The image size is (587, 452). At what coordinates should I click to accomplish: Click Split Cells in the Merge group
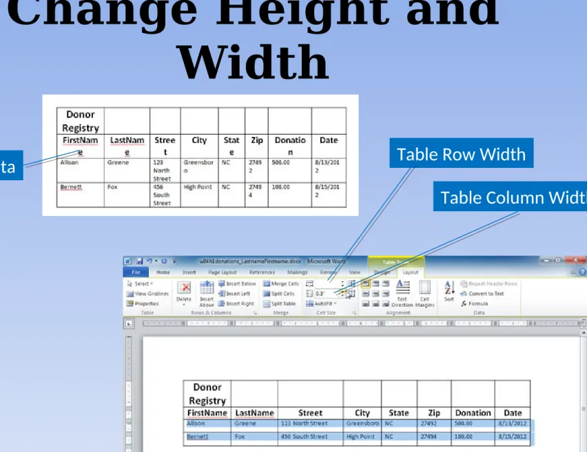click(279, 294)
